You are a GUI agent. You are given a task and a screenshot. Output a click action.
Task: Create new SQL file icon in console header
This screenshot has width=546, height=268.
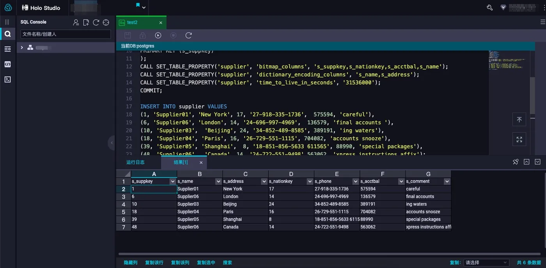tap(86, 23)
